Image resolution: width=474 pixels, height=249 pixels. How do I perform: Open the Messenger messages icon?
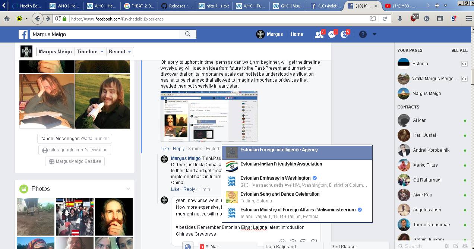pyautogui.click(x=332, y=34)
